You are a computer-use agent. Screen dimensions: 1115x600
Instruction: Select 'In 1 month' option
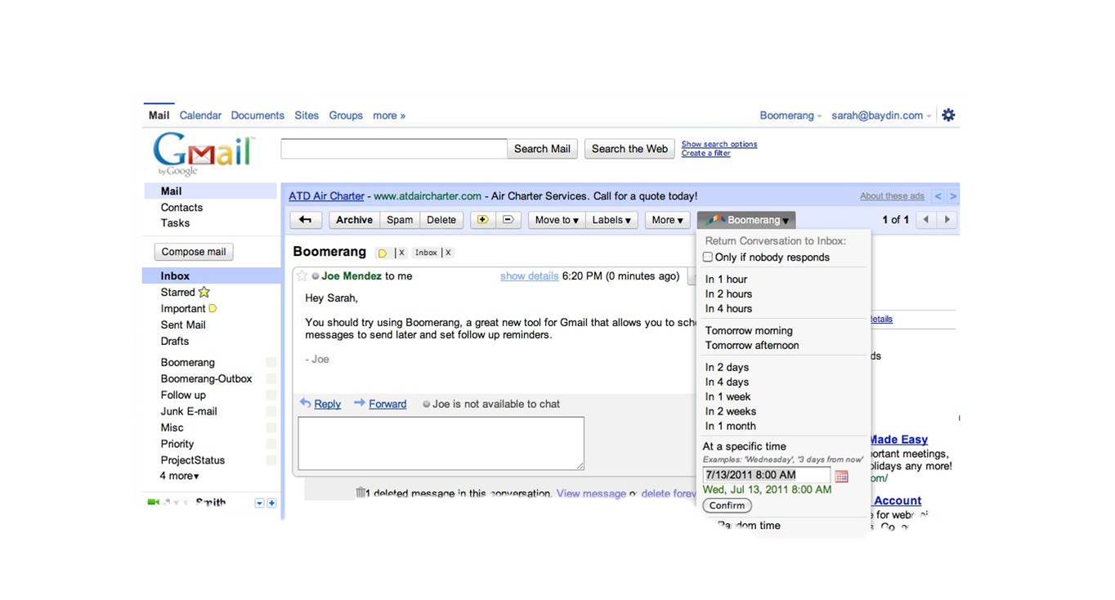click(x=731, y=427)
